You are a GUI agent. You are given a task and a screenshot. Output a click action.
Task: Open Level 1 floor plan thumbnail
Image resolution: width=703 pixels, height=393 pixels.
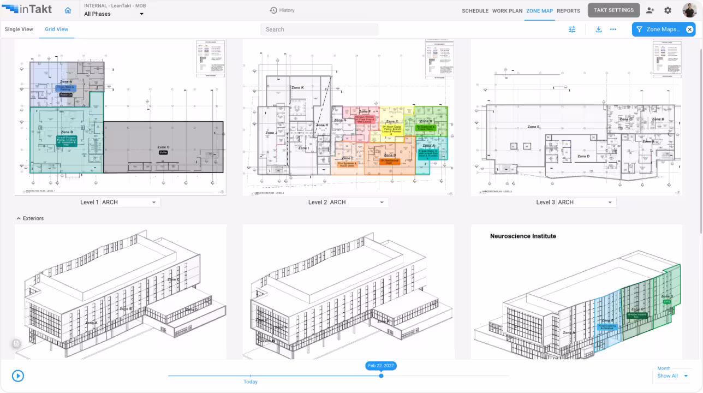[121, 117]
